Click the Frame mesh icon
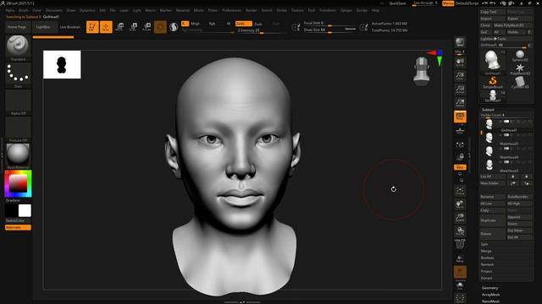Image resolution: width=542 pixels, height=304 pixels. click(460, 191)
